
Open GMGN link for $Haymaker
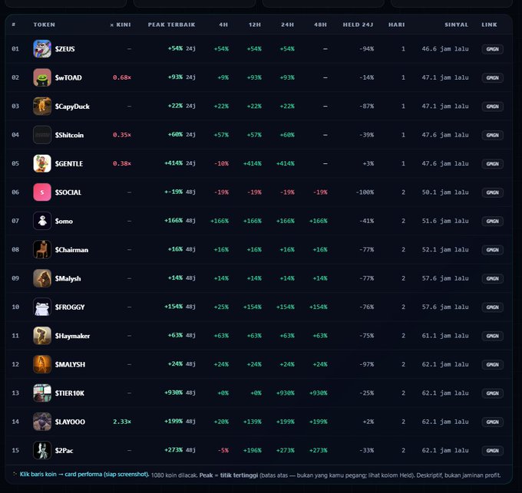coord(492,336)
